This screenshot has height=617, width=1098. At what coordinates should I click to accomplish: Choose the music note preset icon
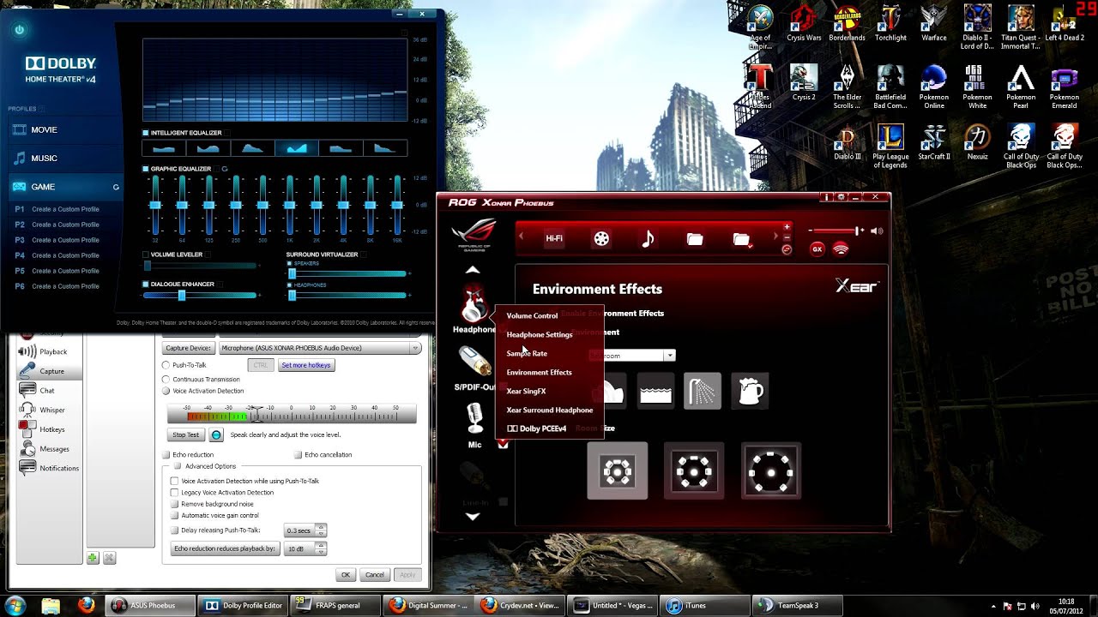(648, 239)
